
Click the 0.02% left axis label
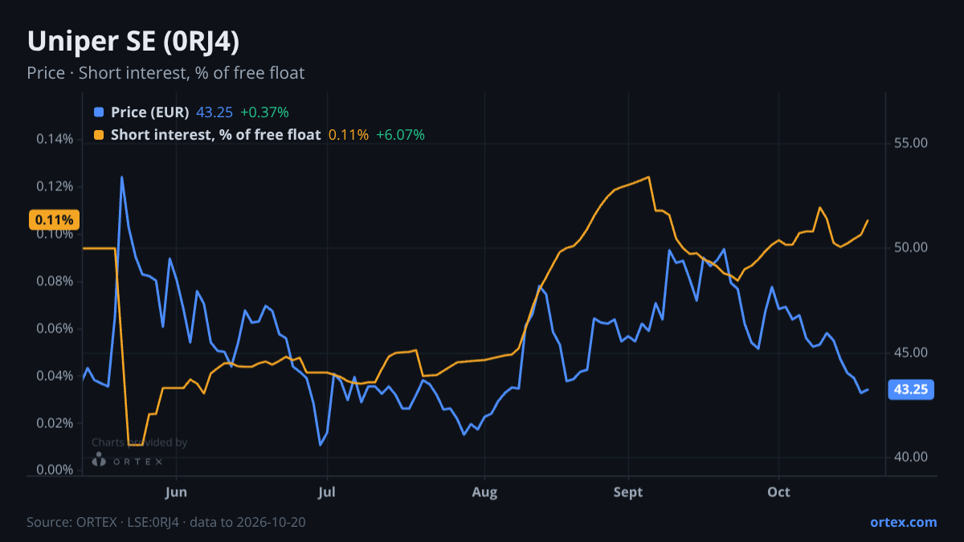pos(55,424)
